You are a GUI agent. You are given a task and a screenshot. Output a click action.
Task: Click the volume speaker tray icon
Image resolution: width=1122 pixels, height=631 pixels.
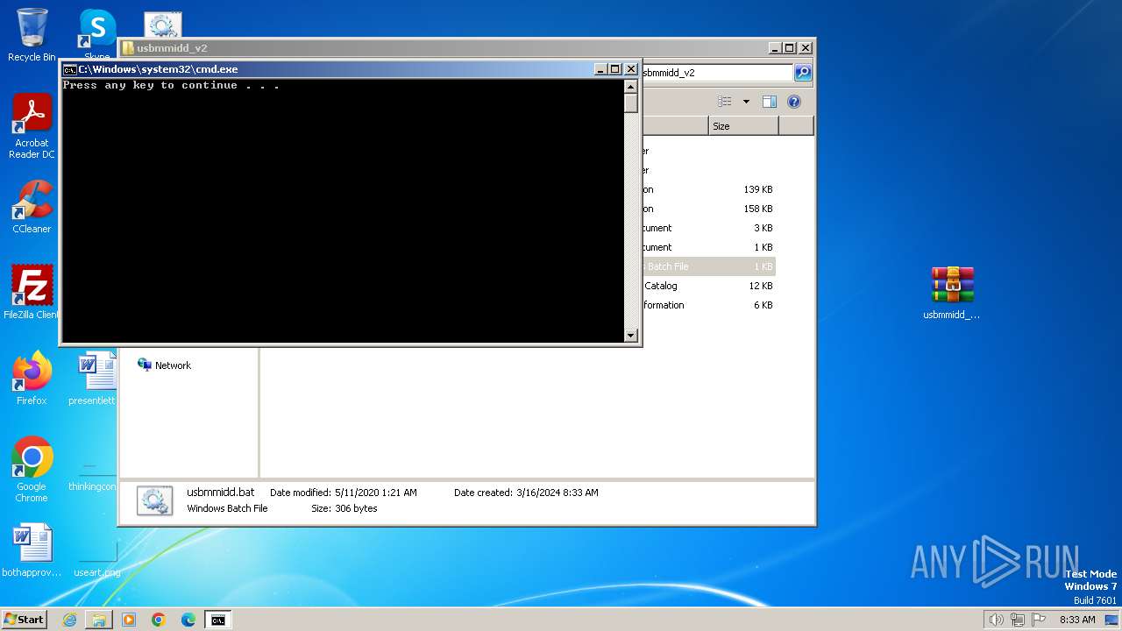click(x=996, y=620)
